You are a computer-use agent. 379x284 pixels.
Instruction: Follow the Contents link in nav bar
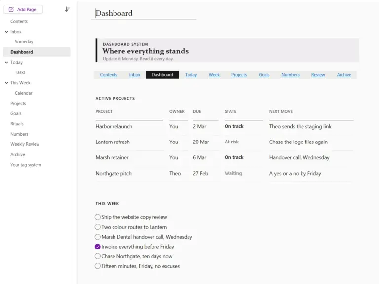109,75
